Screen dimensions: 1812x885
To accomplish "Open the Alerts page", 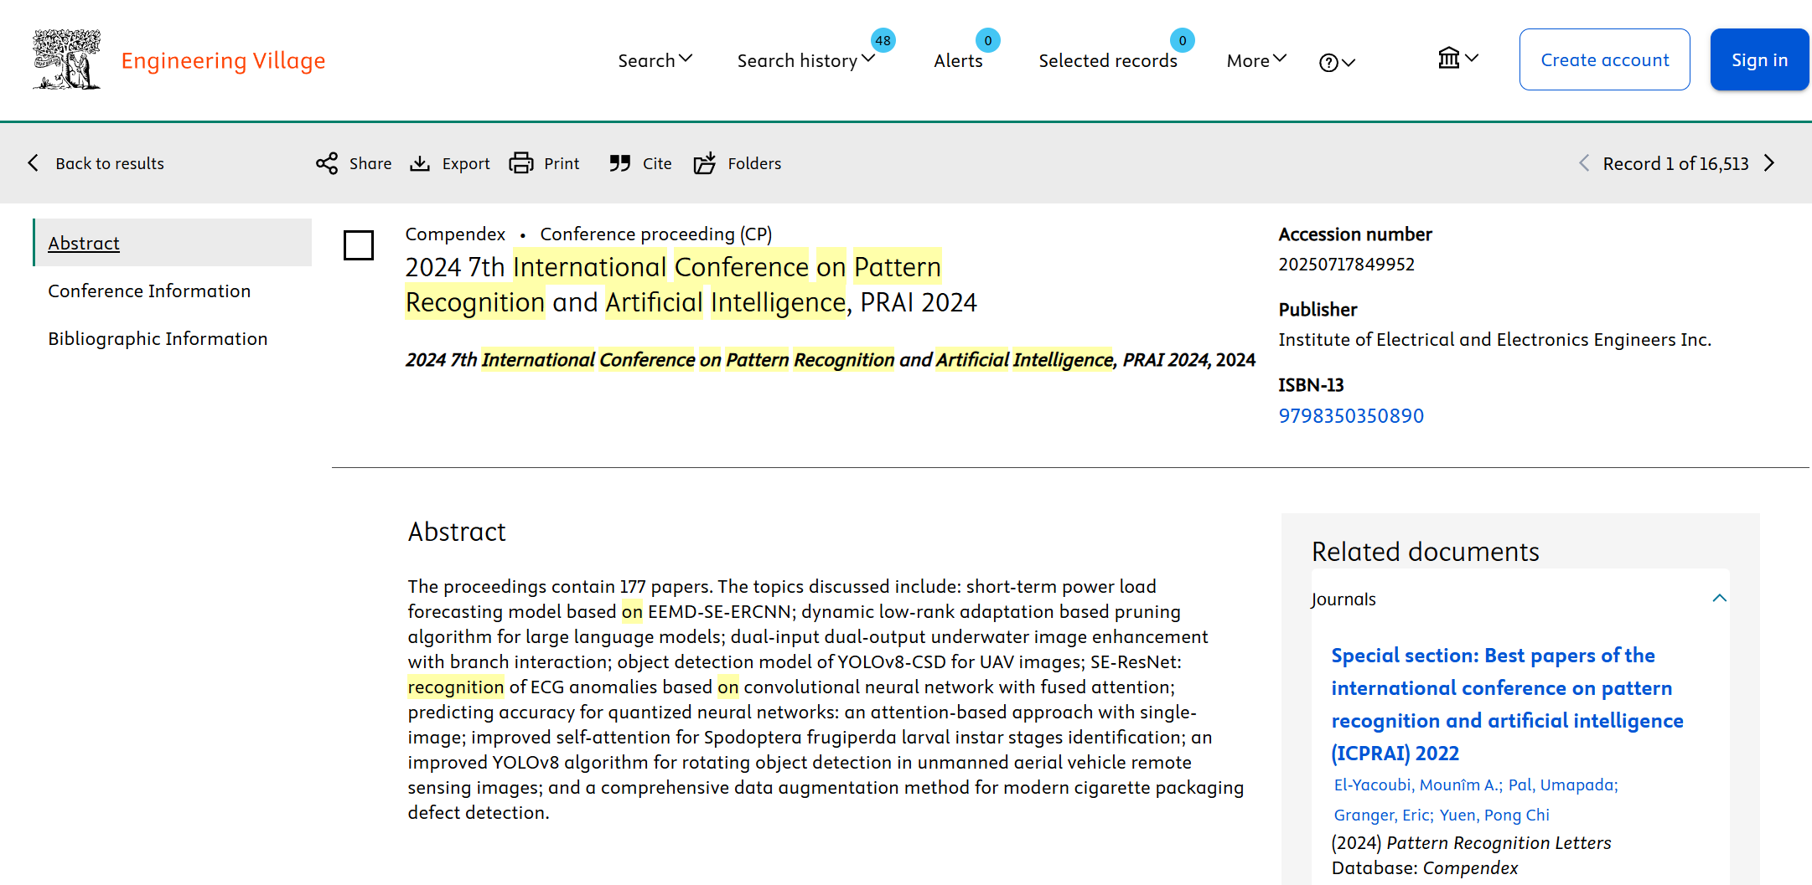I will coord(958,60).
